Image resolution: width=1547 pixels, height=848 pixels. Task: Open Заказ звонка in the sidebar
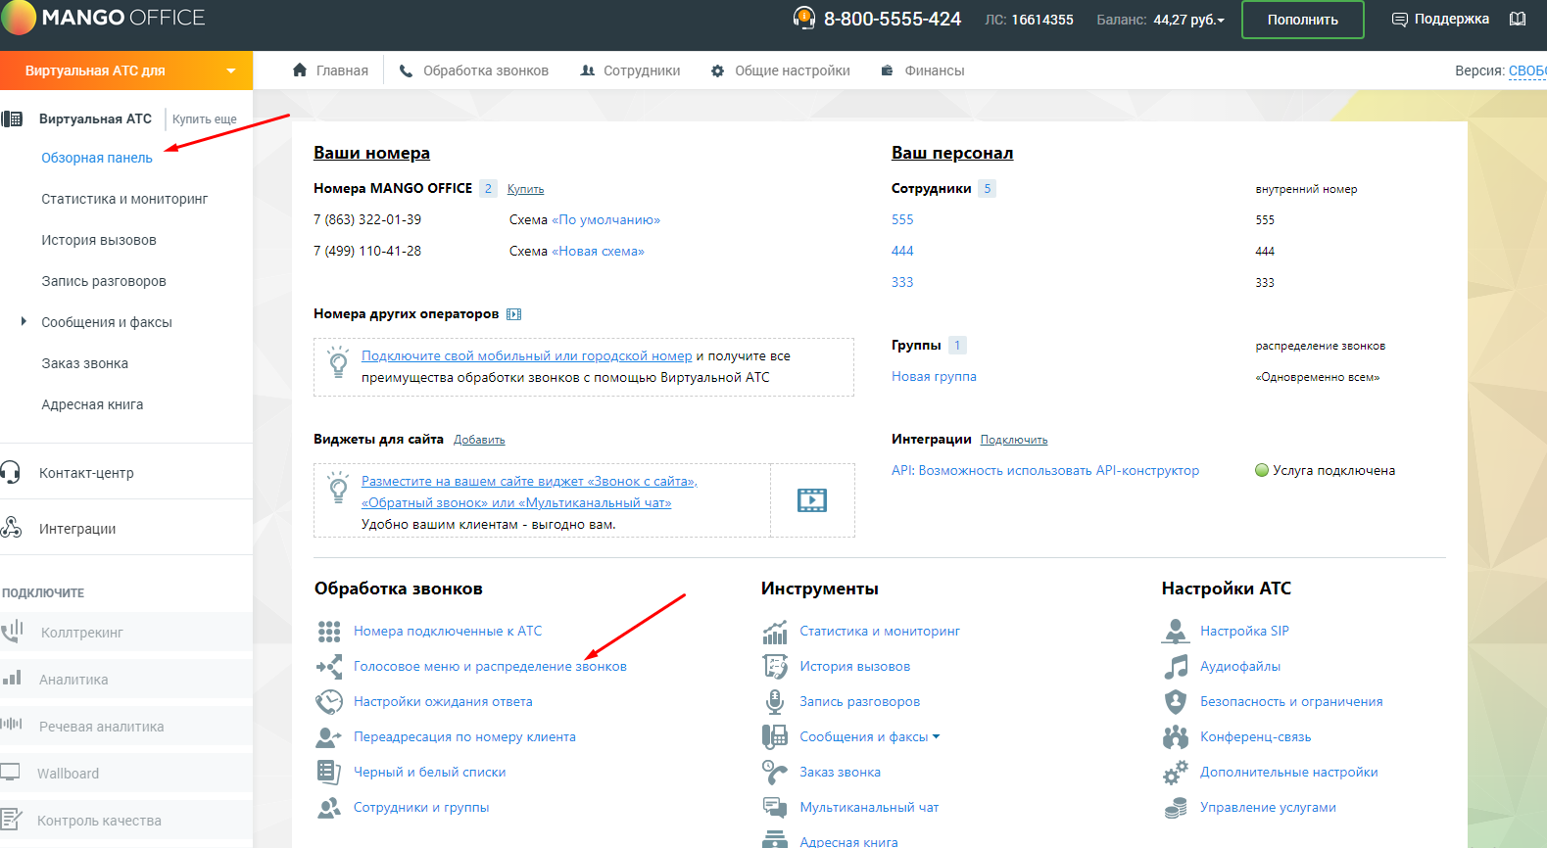[84, 363]
